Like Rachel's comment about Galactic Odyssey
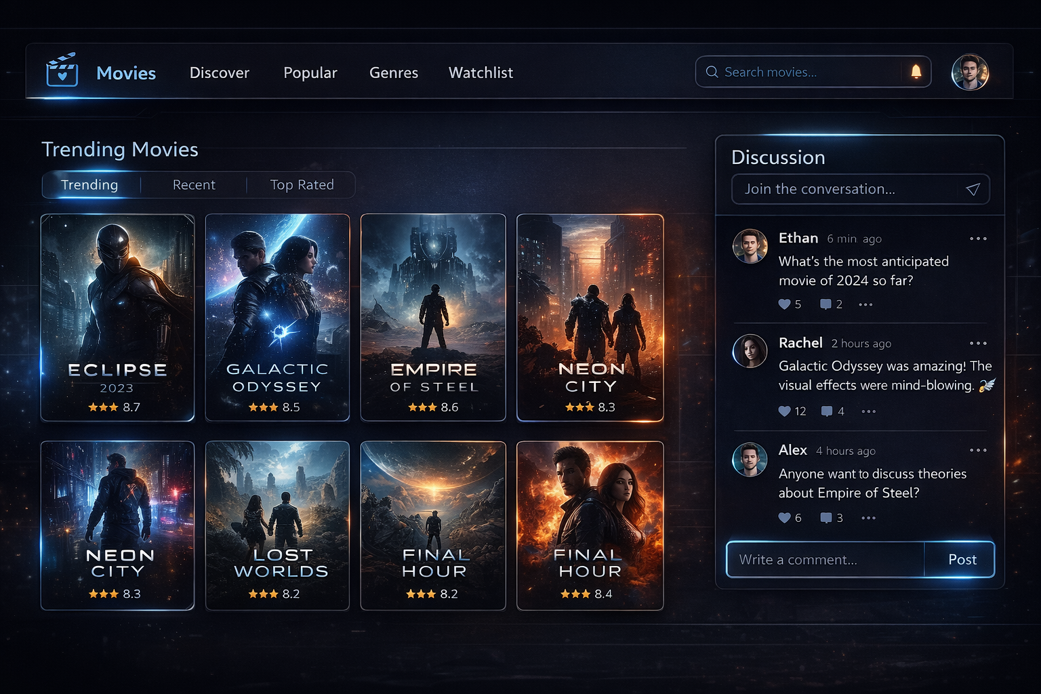Image resolution: width=1041 pixels, height=694 pixels. (x=783, y=411)
